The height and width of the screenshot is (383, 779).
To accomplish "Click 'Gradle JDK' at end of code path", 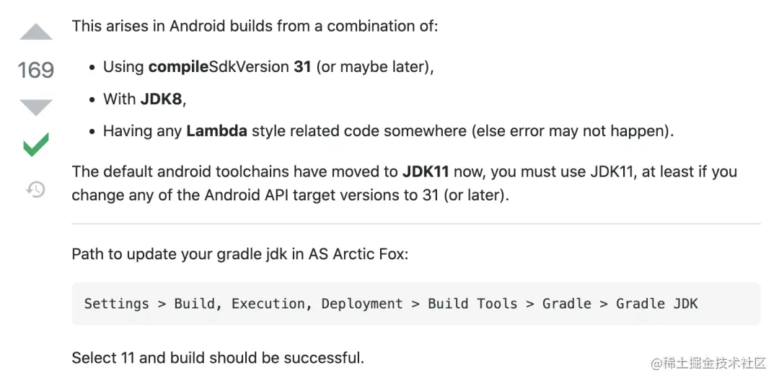I will pos(657,304).
